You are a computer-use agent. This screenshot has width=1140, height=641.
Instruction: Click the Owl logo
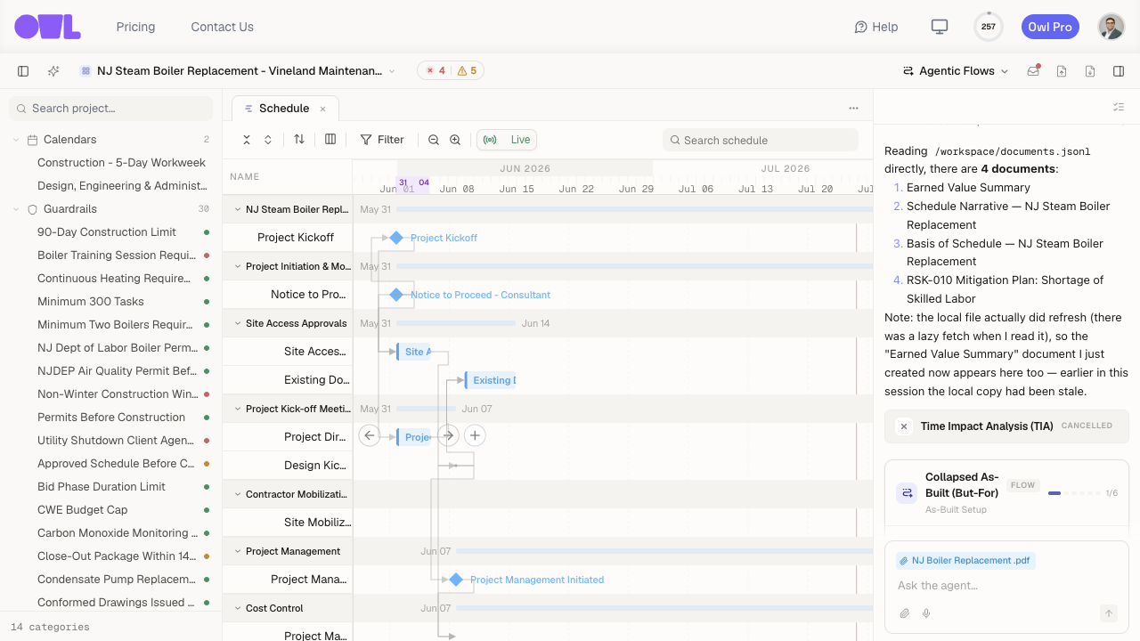tap(47, 27)
